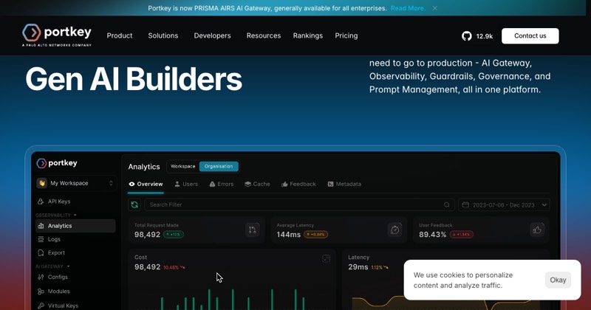
Task: Click the 12.9k GitHub stars count
Action: [x=485, y=36]
